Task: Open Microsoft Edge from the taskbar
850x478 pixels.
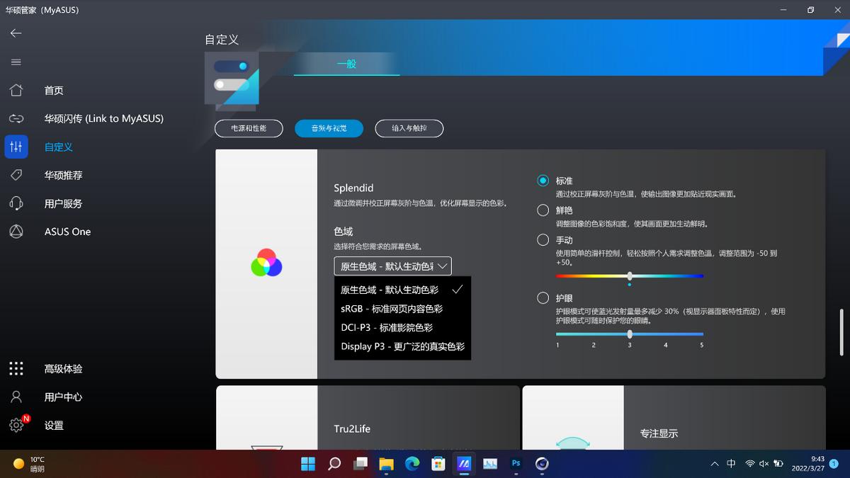Action: coord(412,464)
